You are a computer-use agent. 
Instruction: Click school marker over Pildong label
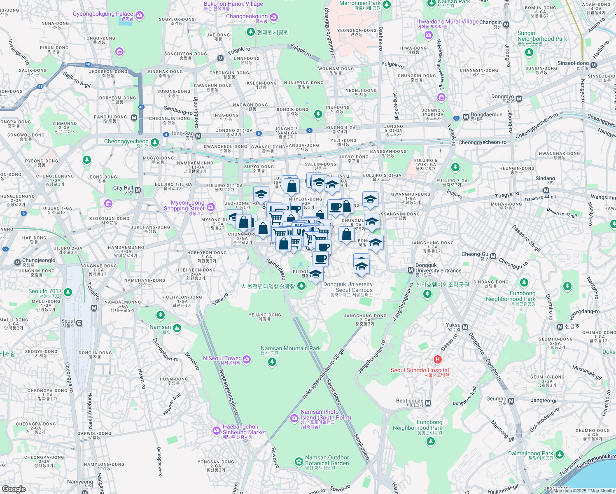pyautogui.click(x=315, y=275)
